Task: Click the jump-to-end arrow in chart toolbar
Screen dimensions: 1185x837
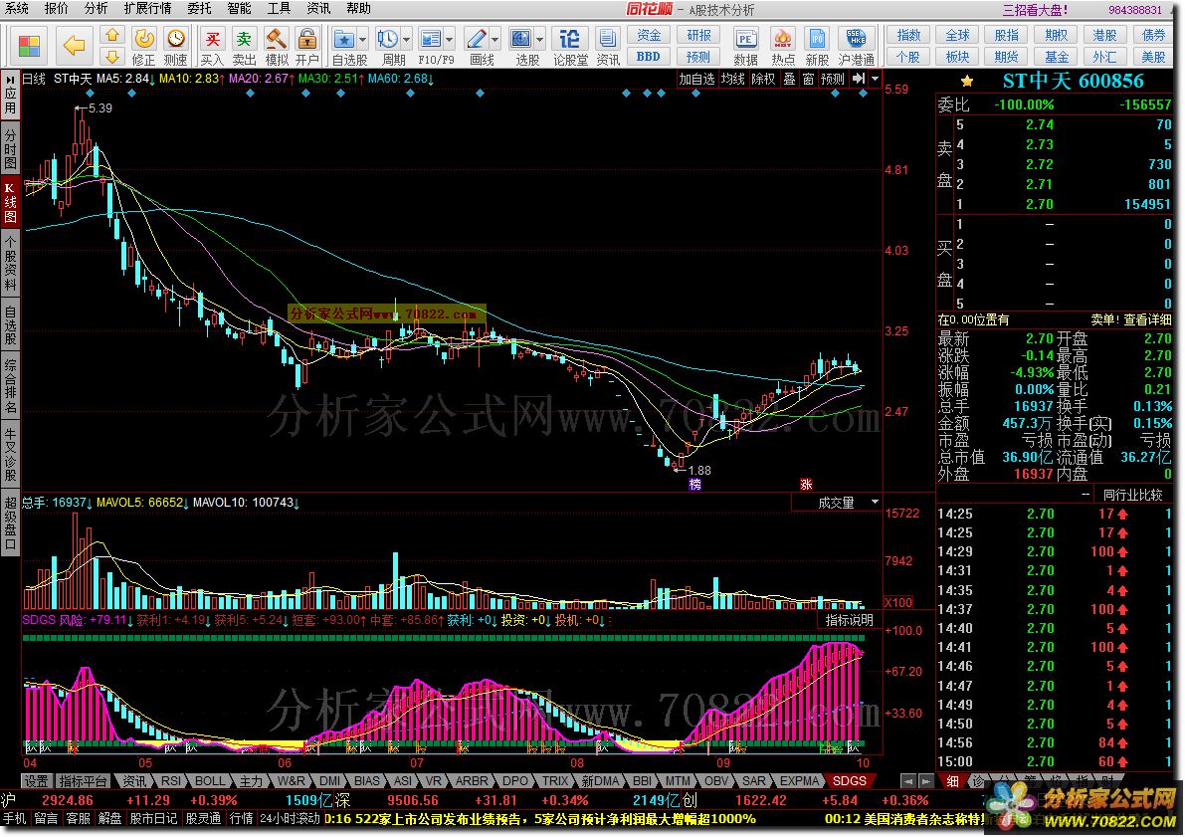Action: pyautogui.click(x=859, y=79)
